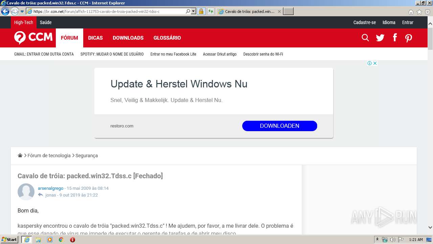
Task: Open Entrar no meu Facebook Lite link
Action: pos(173,54)
